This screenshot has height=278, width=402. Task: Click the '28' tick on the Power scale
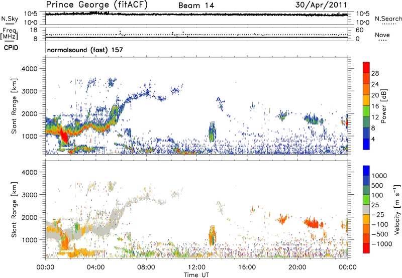375,73
